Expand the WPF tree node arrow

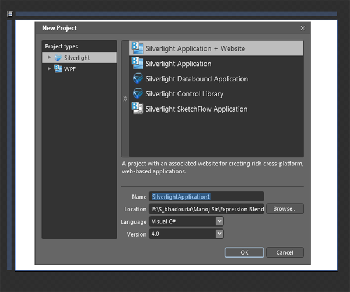[50, 69]
